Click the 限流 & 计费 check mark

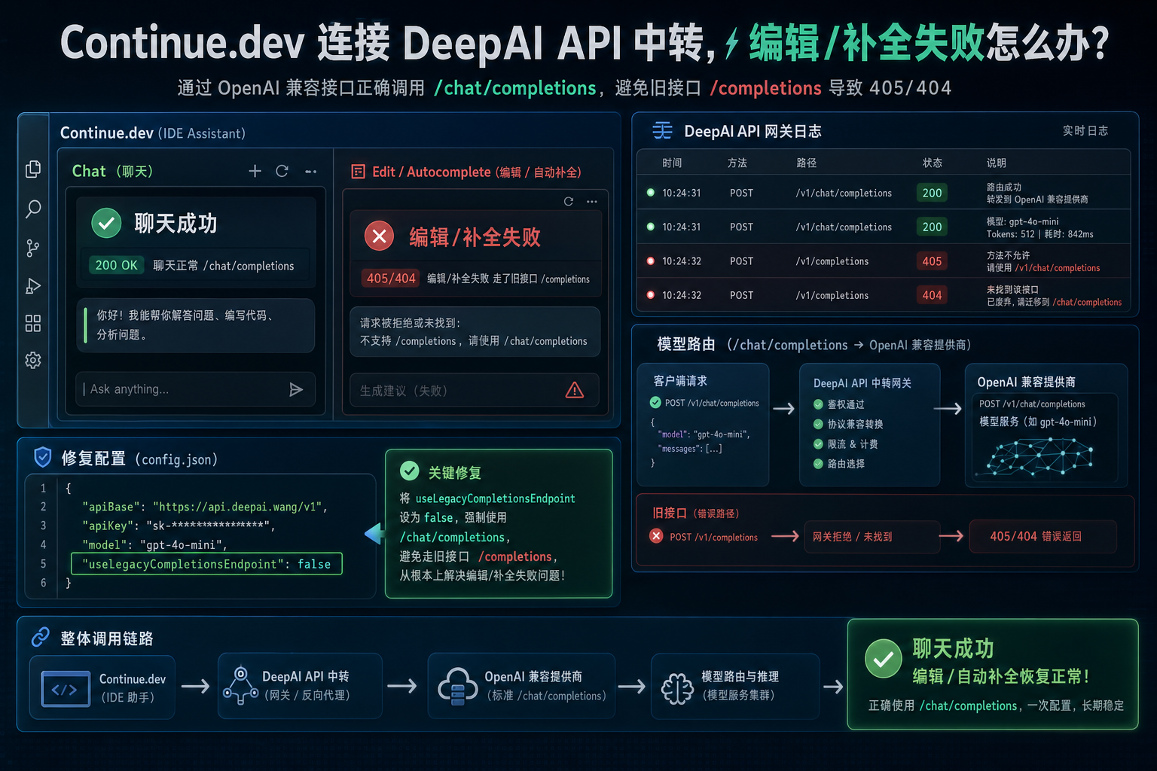click(x=818, y=444)
